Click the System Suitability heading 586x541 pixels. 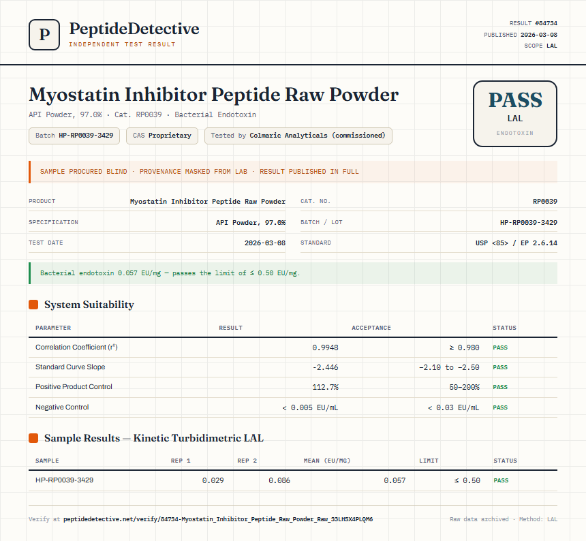(x=89, y=305)
